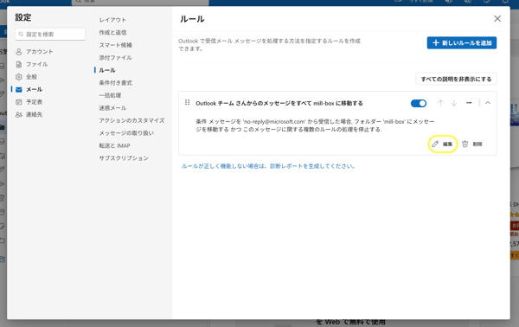Click the アカウント person icon

tap(19, 52)
